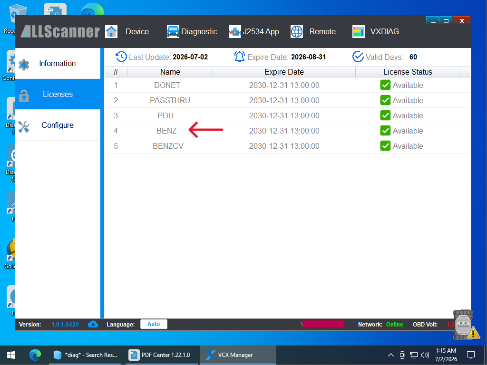487x365 pixels.
Task: Click the Remote globe icon
Action: click(x=297, y=32)
